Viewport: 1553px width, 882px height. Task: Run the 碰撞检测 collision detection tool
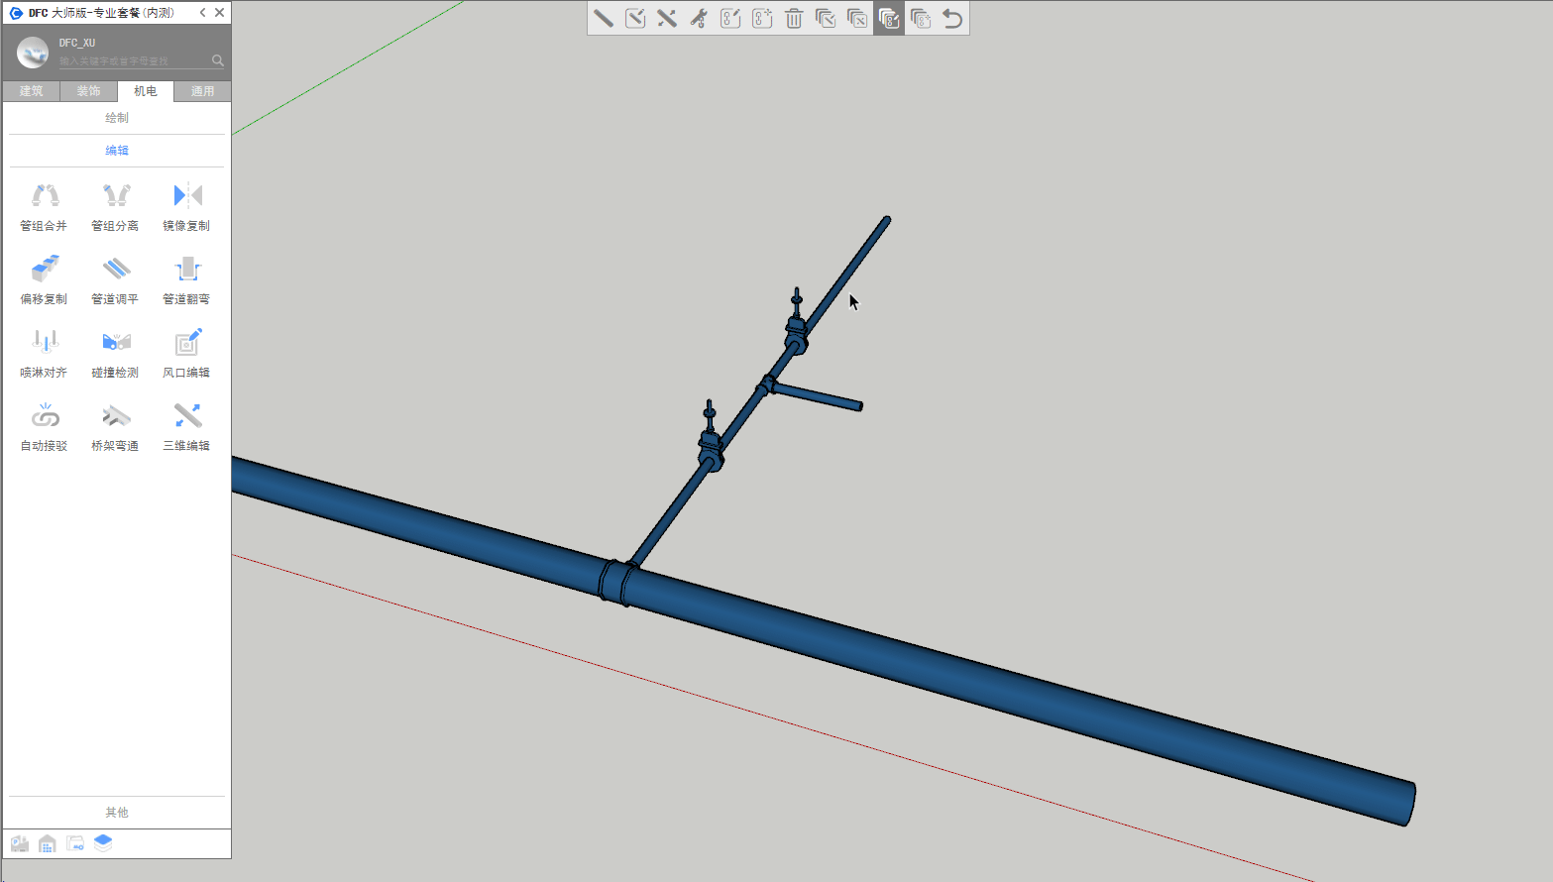point(116,353)
